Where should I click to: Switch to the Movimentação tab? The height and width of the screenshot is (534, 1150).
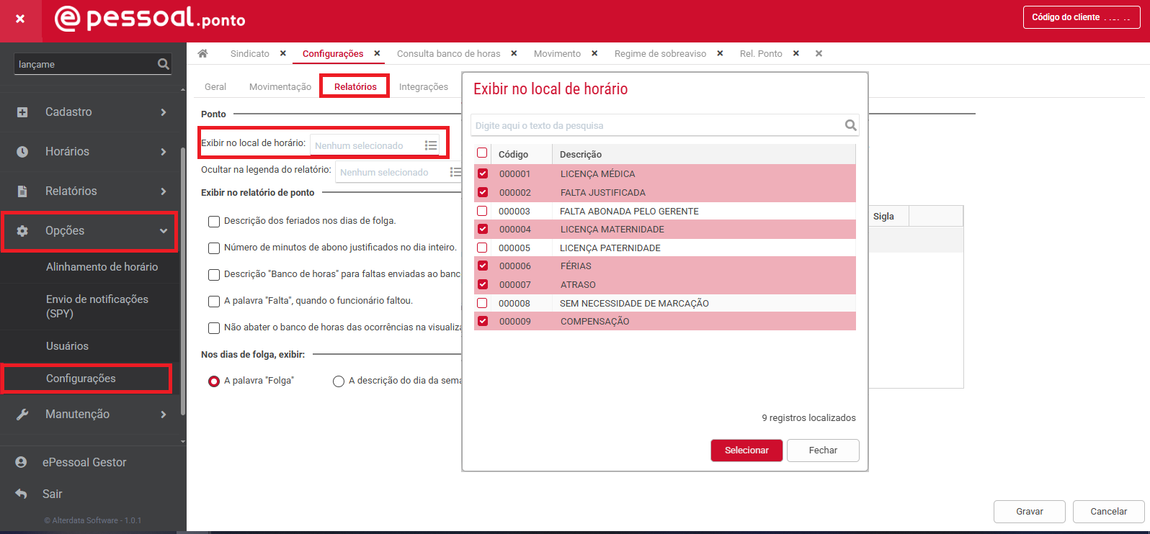tap(280, 86)
